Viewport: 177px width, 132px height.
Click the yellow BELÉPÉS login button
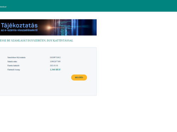pos(79,77)
